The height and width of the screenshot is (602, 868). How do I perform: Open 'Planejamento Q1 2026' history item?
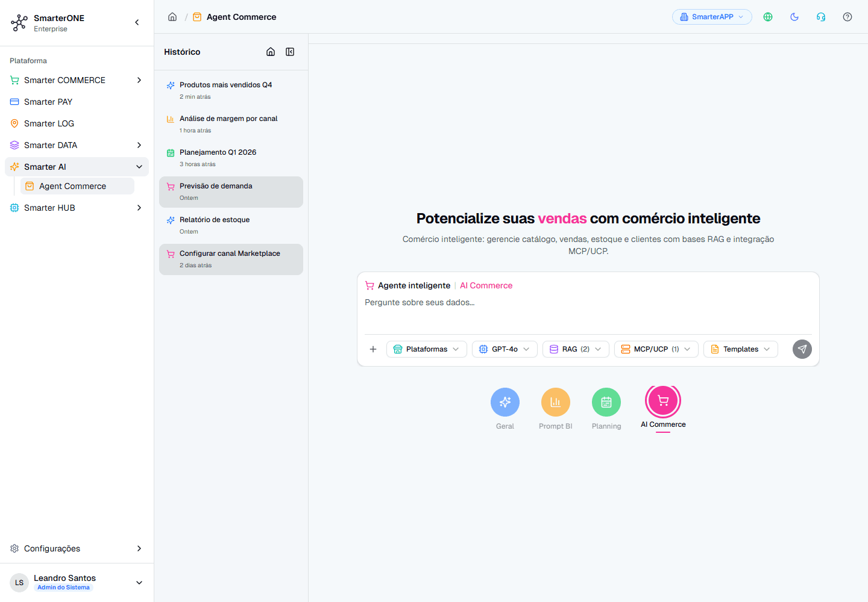point(231,158)
